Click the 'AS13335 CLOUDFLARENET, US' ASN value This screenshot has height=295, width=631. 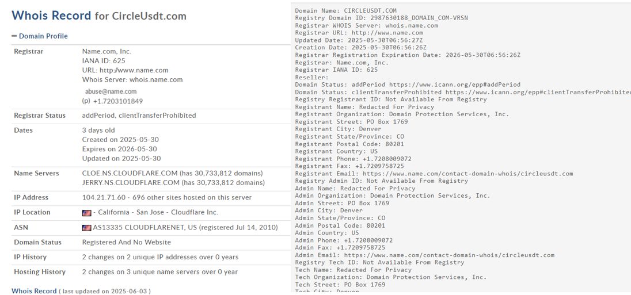tap(145, 228)
